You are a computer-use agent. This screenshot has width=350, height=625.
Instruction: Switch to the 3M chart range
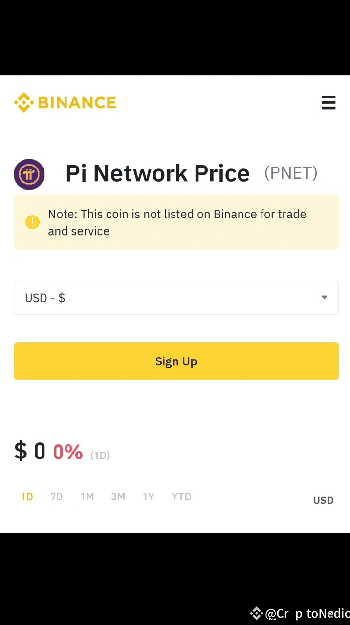(x=118, y=497)
